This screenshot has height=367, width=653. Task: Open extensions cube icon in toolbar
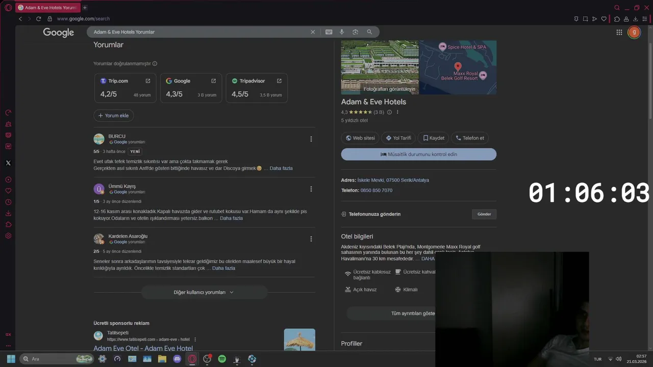click(617, 19)
